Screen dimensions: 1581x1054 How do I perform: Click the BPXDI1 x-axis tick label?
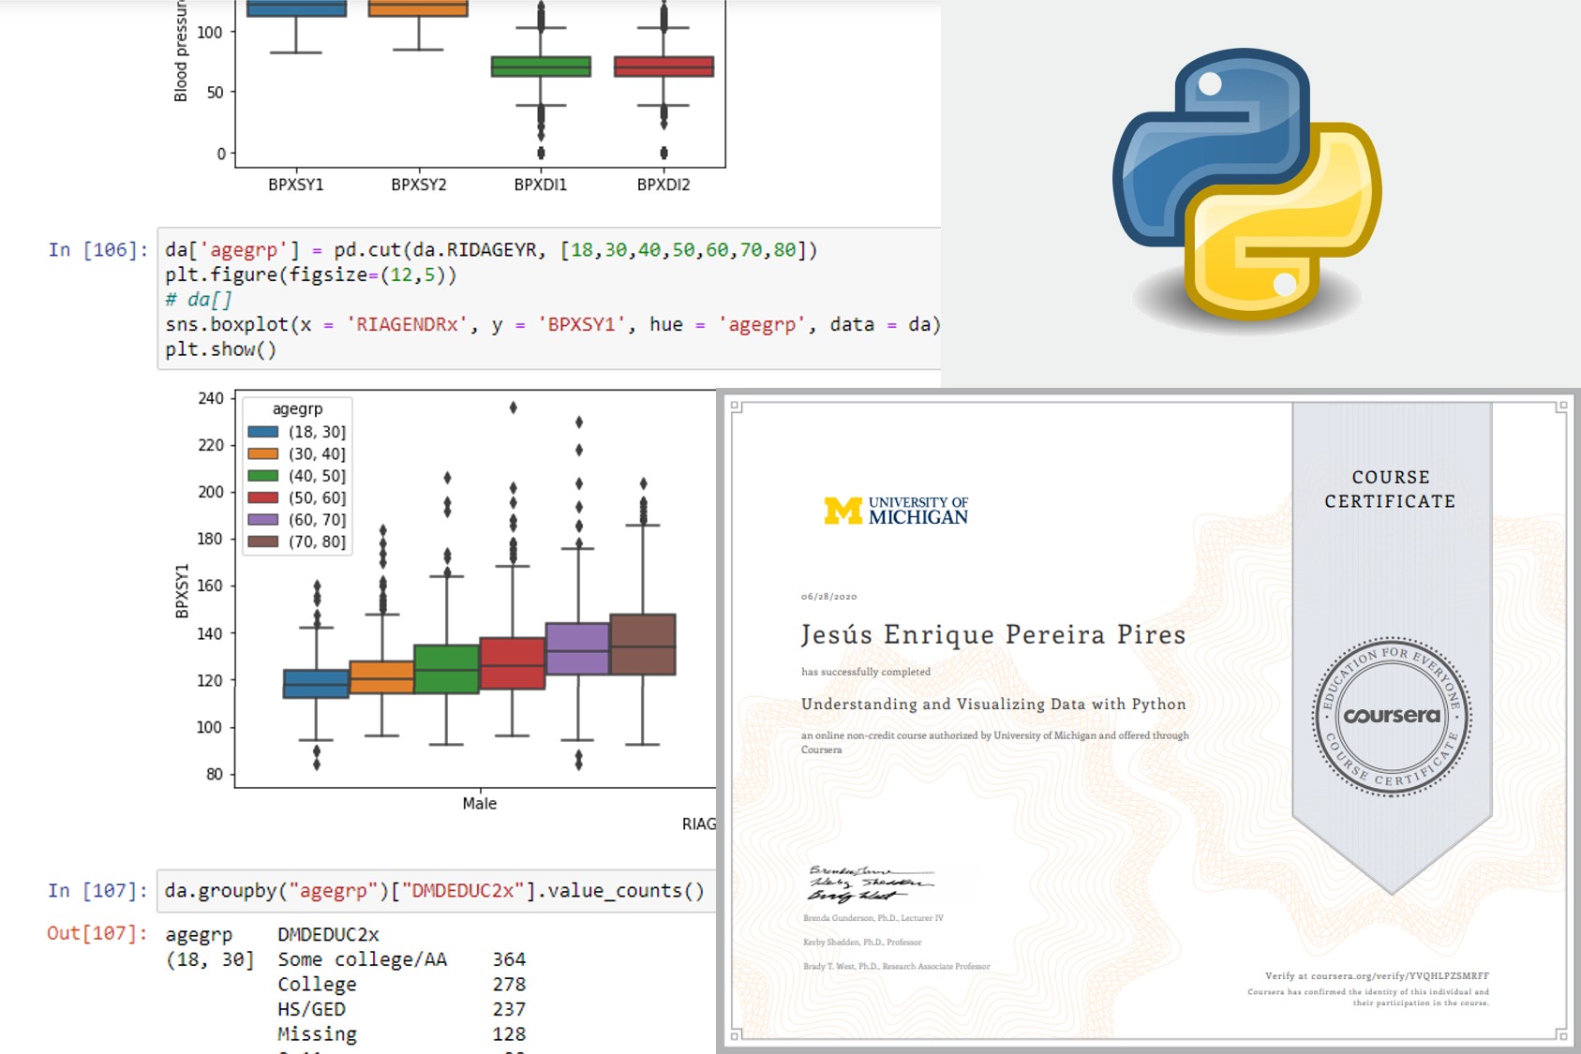point(541,185)
